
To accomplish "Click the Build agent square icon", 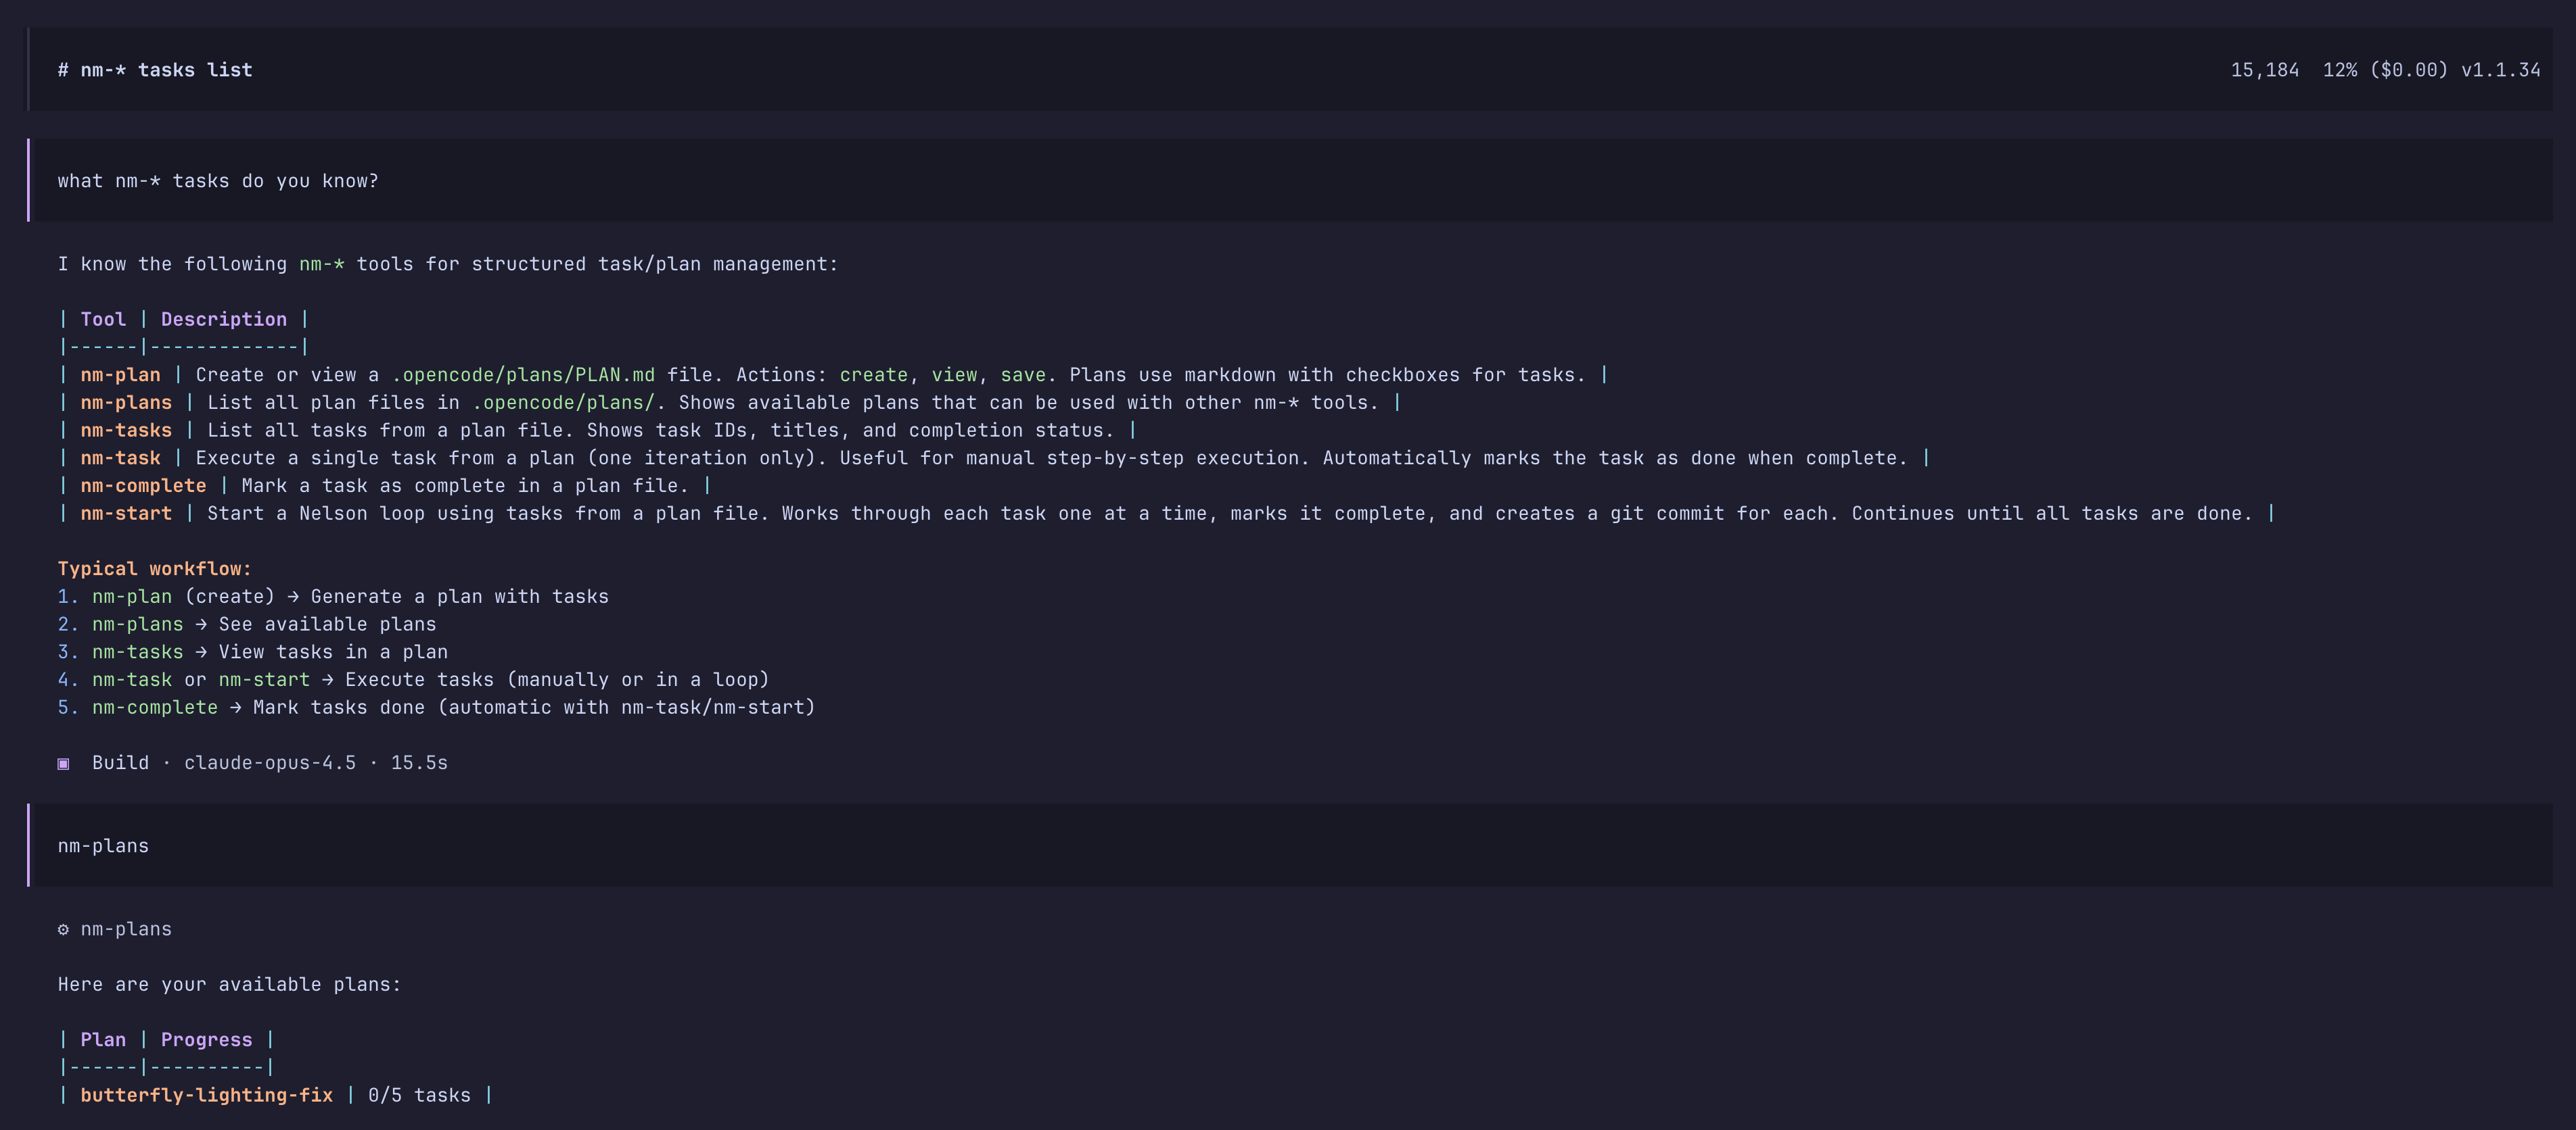I will (63, 763).
